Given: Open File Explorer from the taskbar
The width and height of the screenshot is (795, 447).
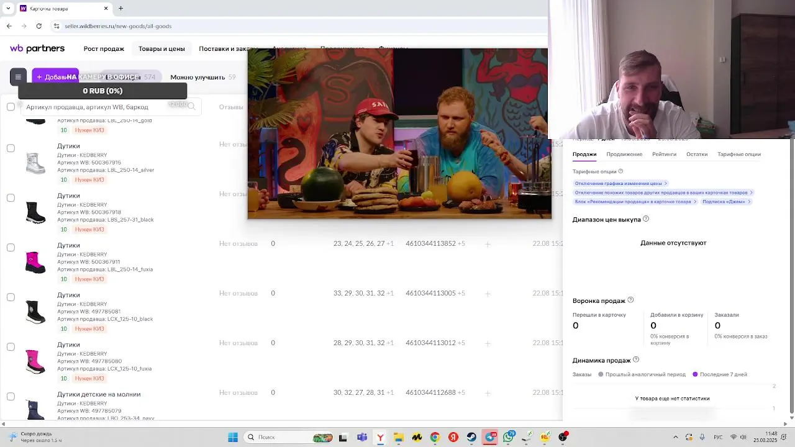Looking at the screenshot, I should 398,437.
